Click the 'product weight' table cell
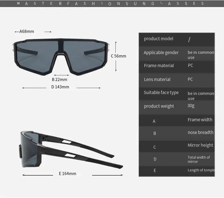Screen dimensions: 224x198 [x=159, y=106]
